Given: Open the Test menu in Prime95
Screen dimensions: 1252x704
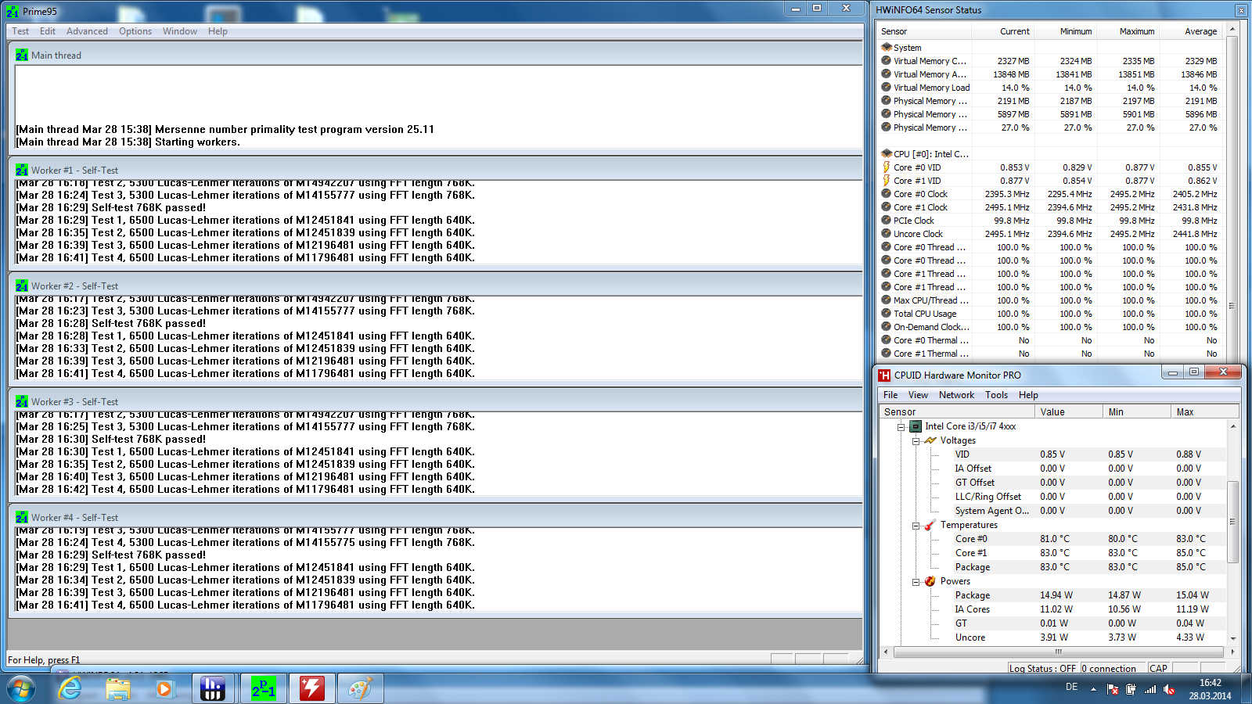Looking at the screenshot, I should point(20,31).
